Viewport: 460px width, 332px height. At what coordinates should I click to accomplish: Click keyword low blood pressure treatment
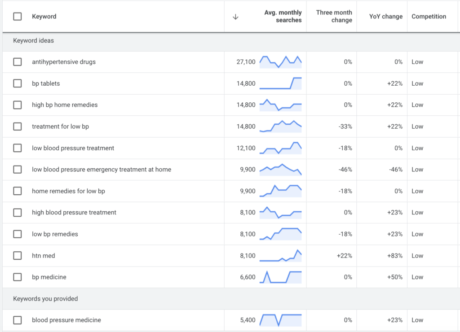point(73,148)
